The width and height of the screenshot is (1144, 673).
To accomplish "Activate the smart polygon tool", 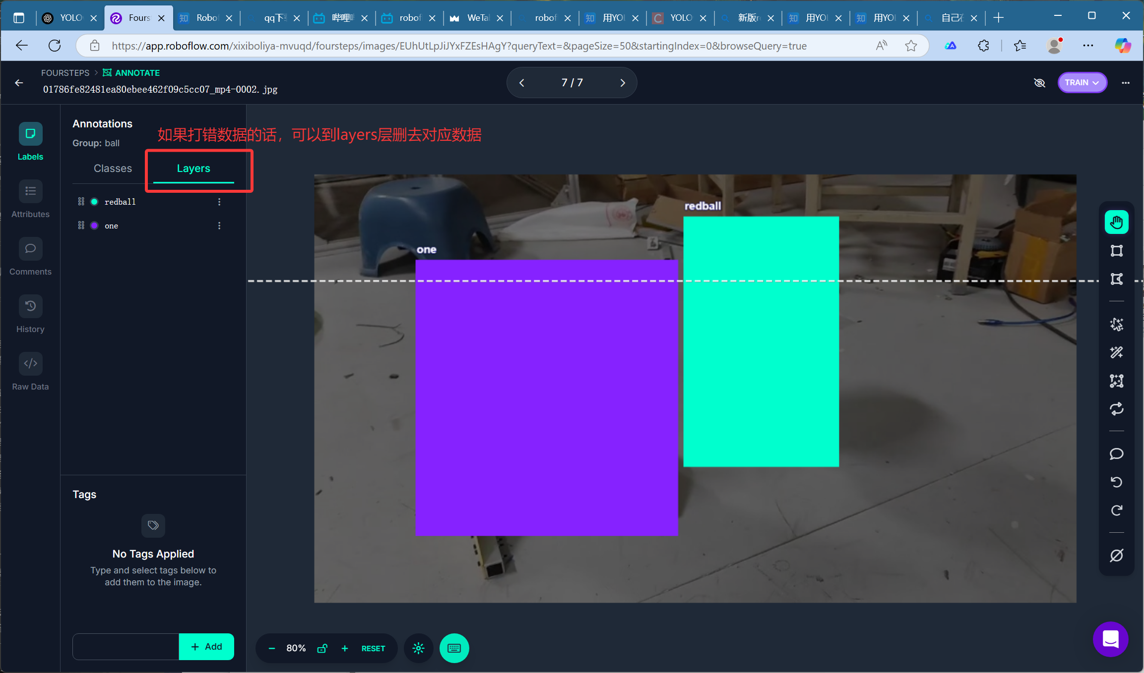I will point(1116,325).
